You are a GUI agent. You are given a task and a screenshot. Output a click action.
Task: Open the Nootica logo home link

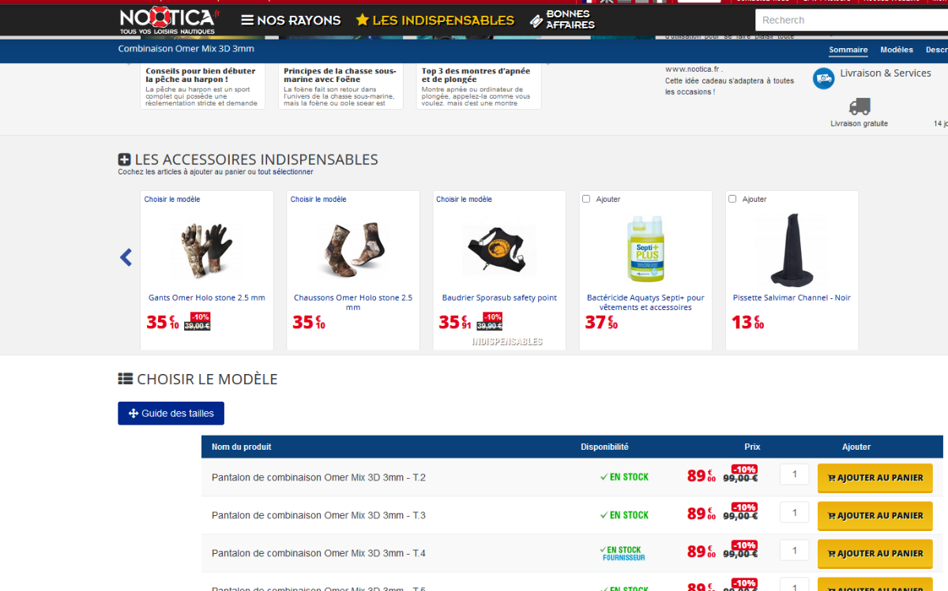170,21
